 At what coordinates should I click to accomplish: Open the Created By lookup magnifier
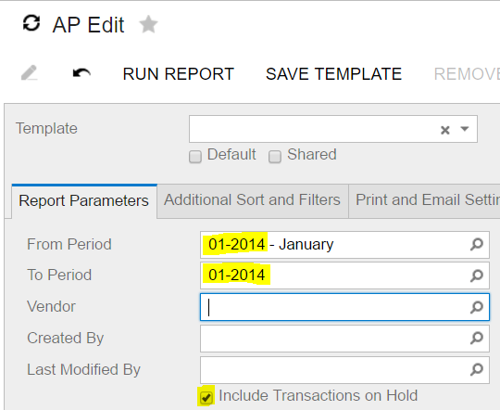[477, 338]
